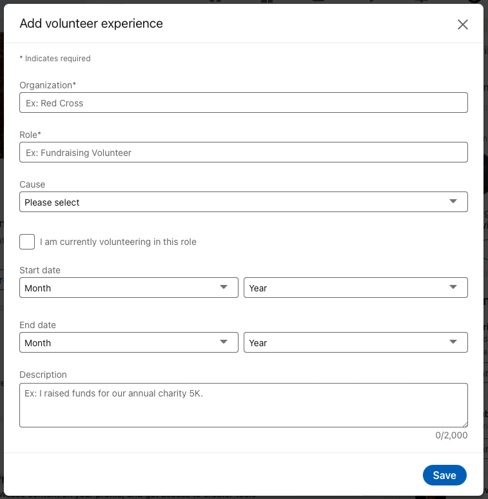This screenshot has width=488, height=499.
Task: Click the Description resize handle
Action: 465,424
